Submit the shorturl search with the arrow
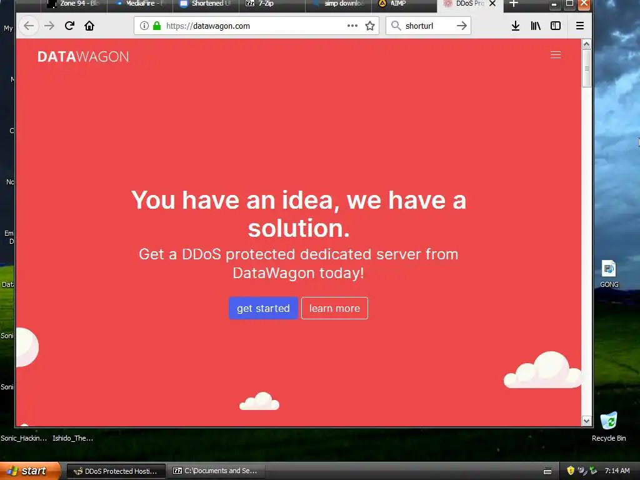640x480 pixels. tap(462, 26)
